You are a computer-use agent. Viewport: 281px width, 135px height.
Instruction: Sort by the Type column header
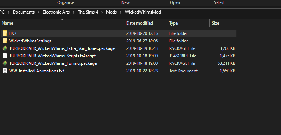188,23
